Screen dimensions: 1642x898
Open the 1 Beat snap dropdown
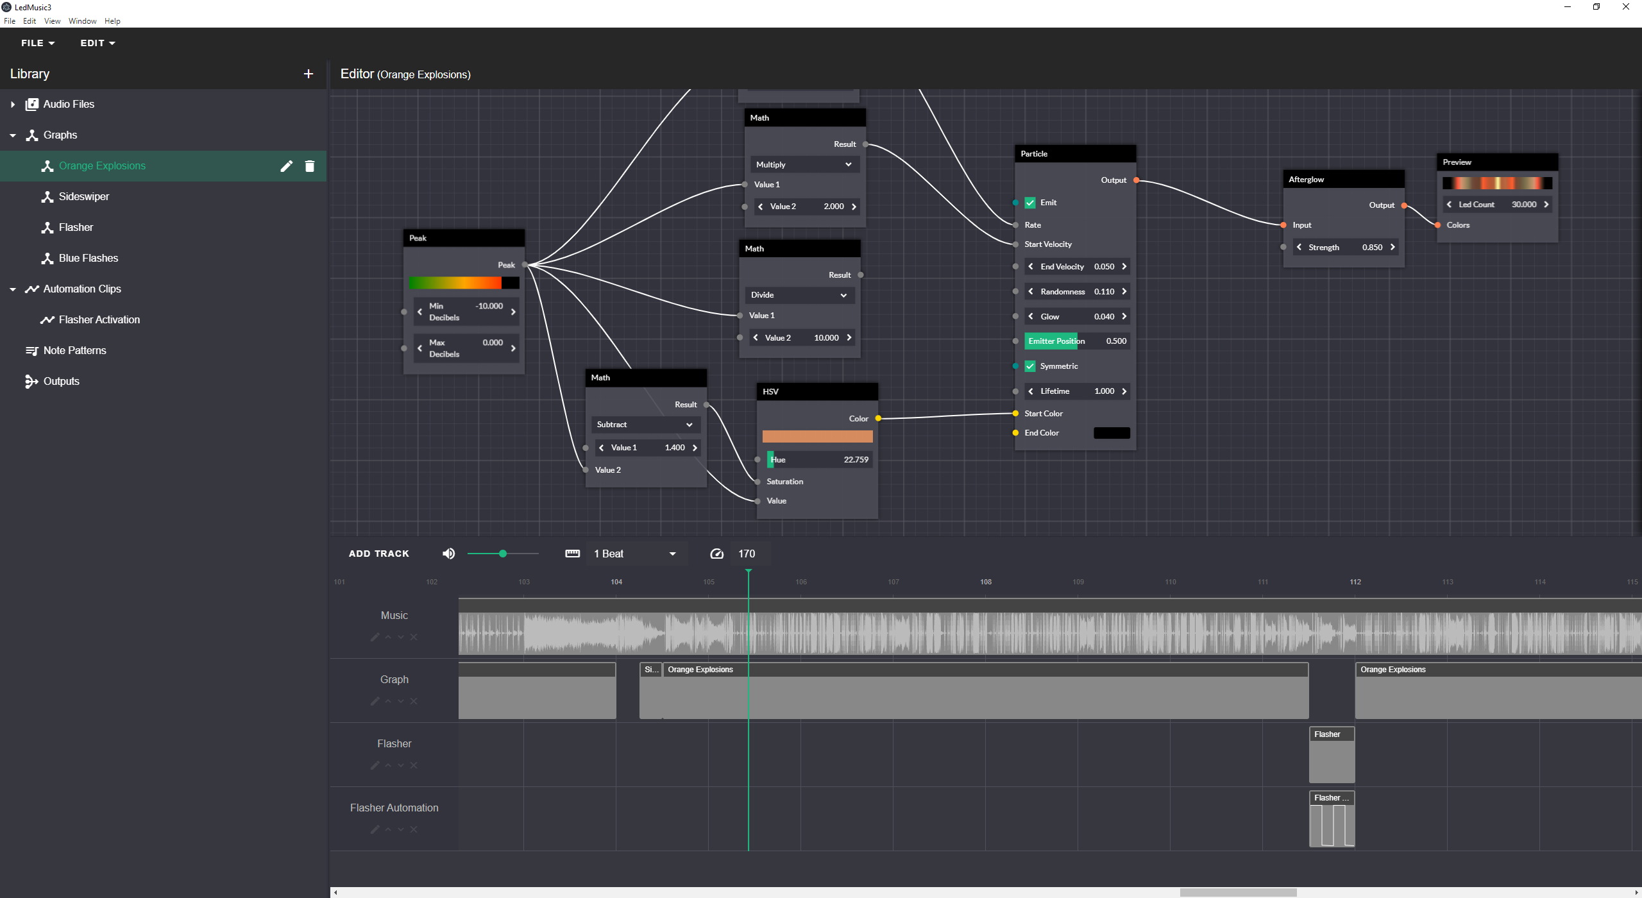coord(635,554)
